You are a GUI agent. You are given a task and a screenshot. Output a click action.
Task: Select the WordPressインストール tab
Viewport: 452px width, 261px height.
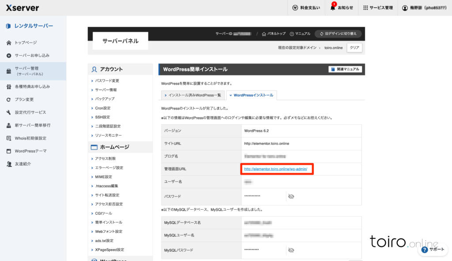(251, 95)
